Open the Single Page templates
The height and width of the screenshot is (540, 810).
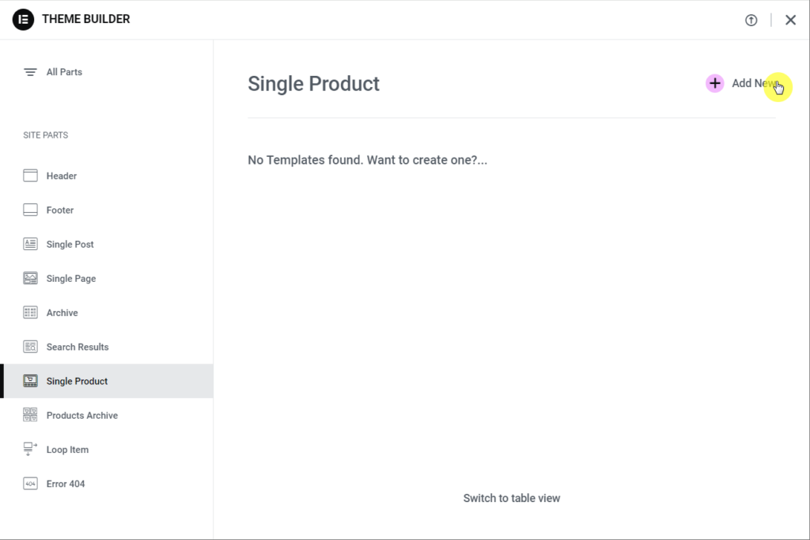(71, 278)
